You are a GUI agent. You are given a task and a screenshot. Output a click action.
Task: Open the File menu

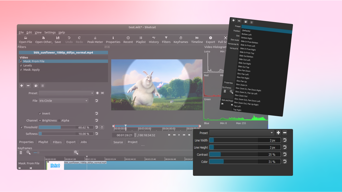coord(21,32)
